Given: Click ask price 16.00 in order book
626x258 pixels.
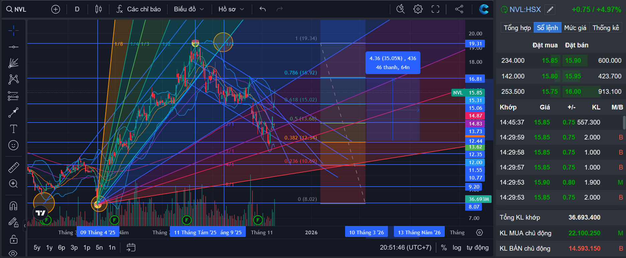Looking at the screenshot, I should coord(573,91).
